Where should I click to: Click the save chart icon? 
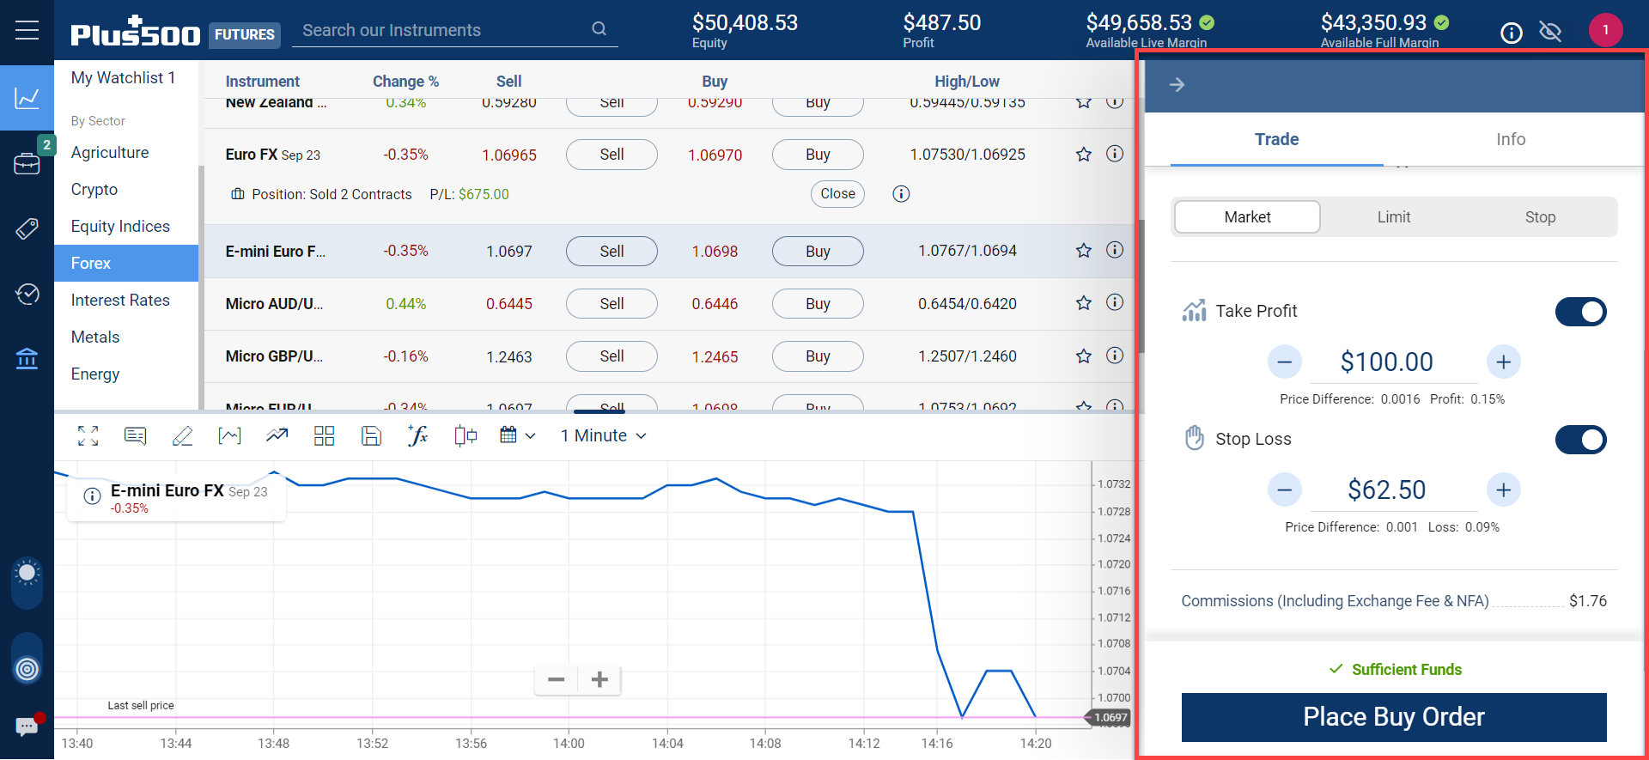click(x=371, y=436)
